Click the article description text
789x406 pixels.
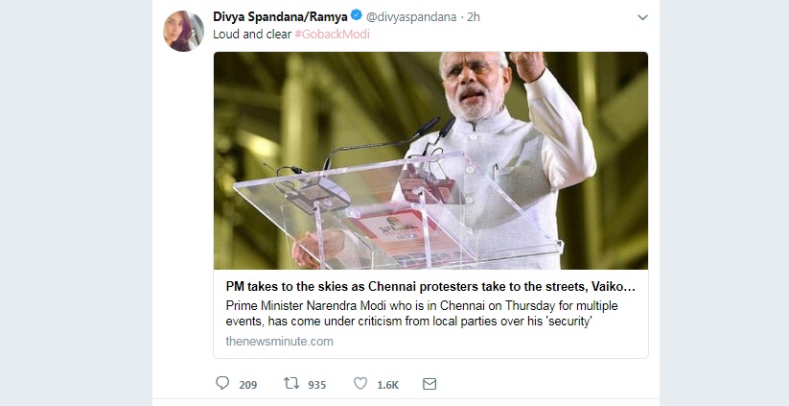click(422, 313)
